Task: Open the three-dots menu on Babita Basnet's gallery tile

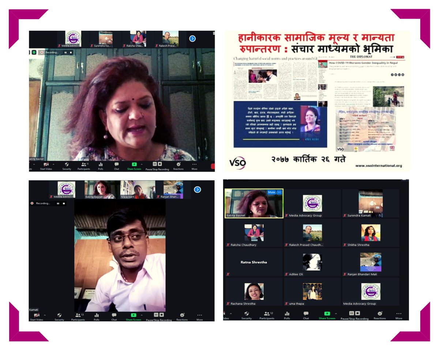Action: pos(279,192)
